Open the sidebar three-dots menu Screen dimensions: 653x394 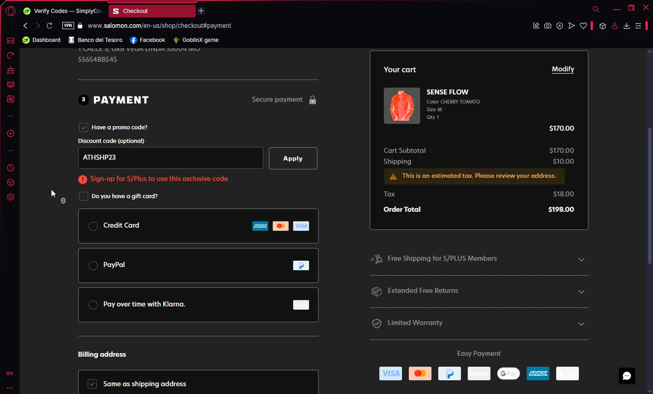pos(10,388)
